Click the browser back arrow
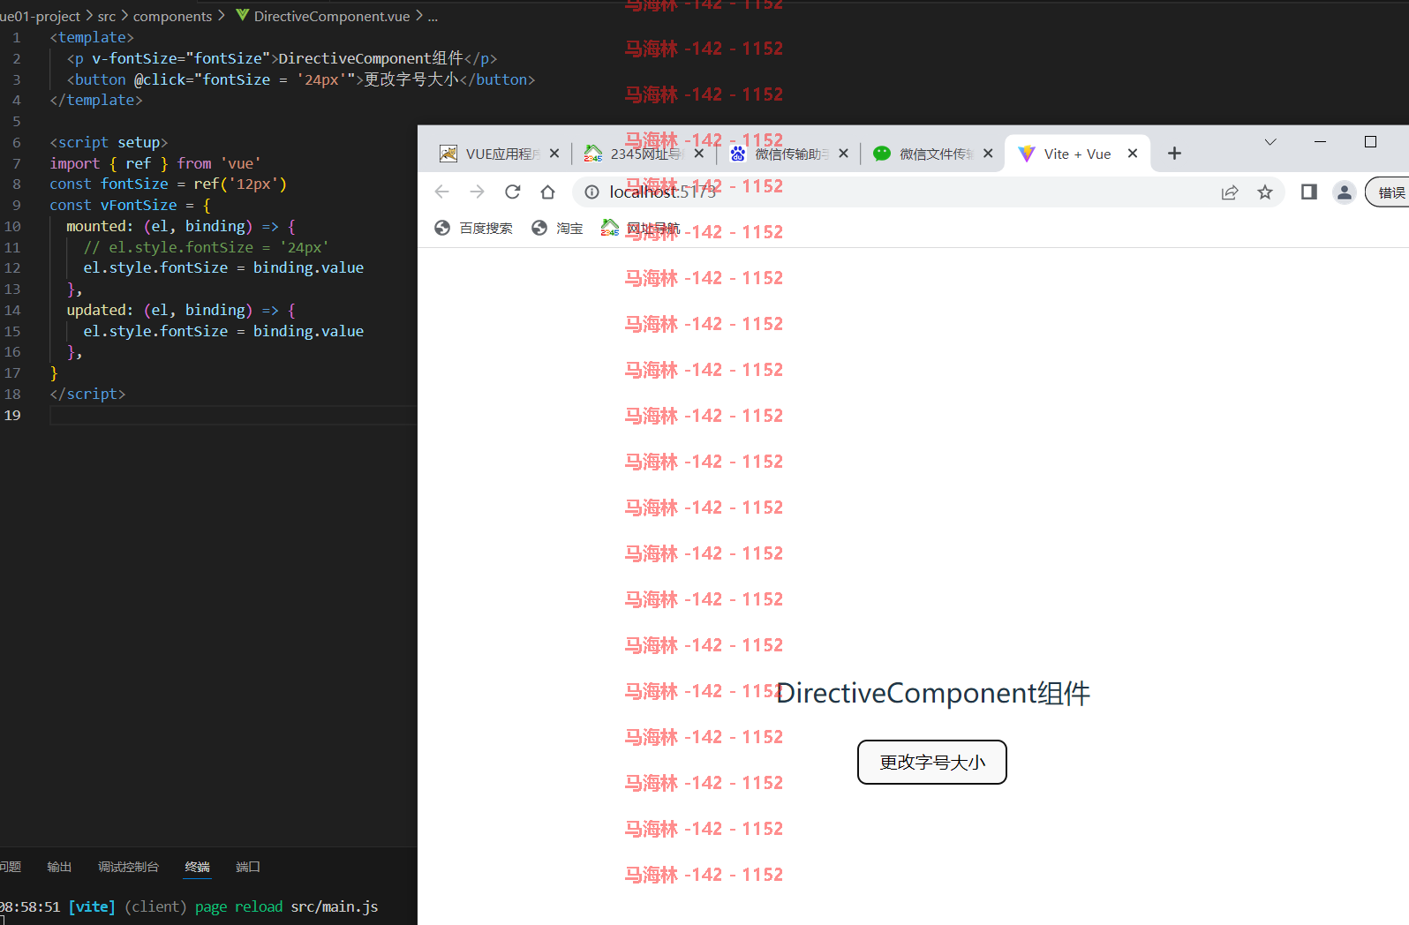The height and width of the screenshot is (925, 1409). (x=442, y=192)
